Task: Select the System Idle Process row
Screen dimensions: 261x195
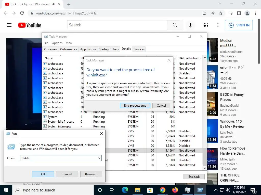Action: coord(123,122)
